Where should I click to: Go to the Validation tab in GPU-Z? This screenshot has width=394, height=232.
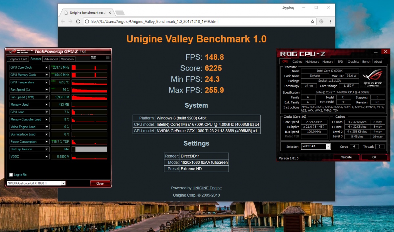point(67,59)
